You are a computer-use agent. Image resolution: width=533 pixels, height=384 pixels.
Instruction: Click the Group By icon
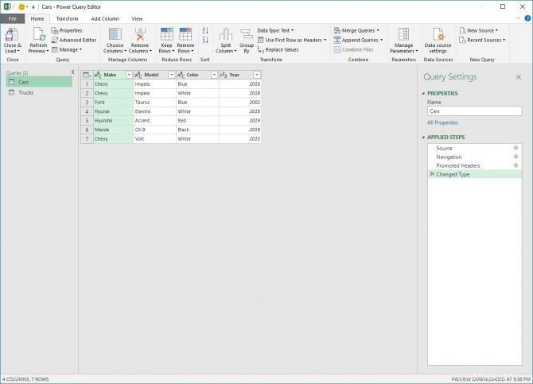coord(246,35)
